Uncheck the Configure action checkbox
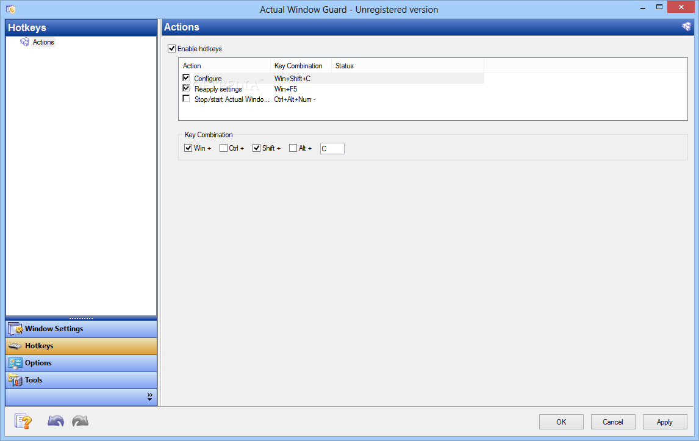The image size is (699, 441). click(x=187, y=78)
